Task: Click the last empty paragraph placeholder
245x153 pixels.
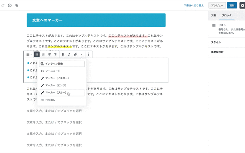Action: click(x=54, y=145)
